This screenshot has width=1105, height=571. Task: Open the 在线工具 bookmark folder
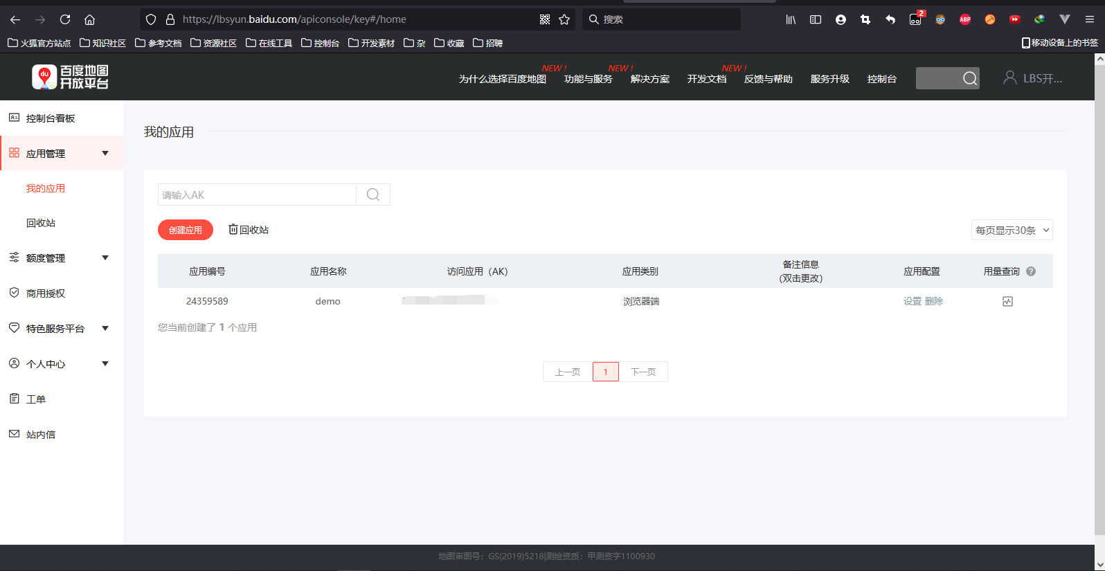[269, 43]
